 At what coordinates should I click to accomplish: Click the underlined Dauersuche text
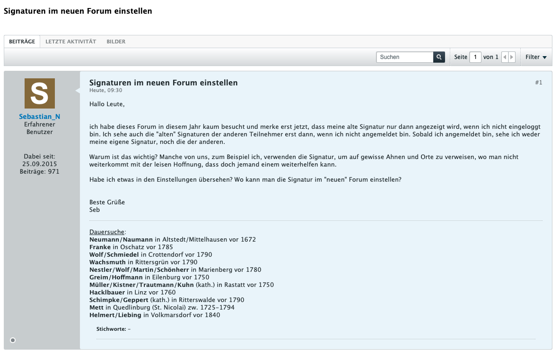tap(107, 232)
